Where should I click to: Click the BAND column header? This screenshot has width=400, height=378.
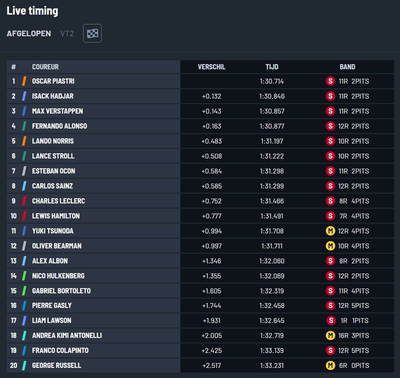pos(347,67)
